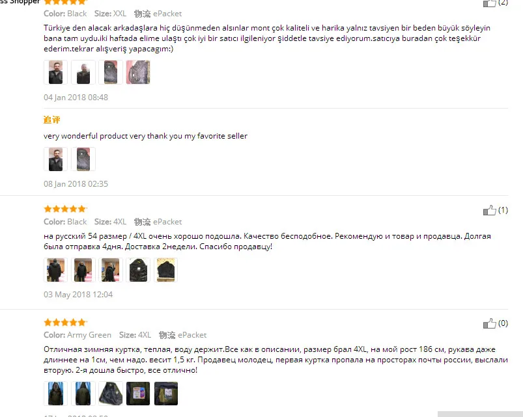Open first photo in follow-up review
The height and width of the screenshot is (417, 523).
point(56,159)
